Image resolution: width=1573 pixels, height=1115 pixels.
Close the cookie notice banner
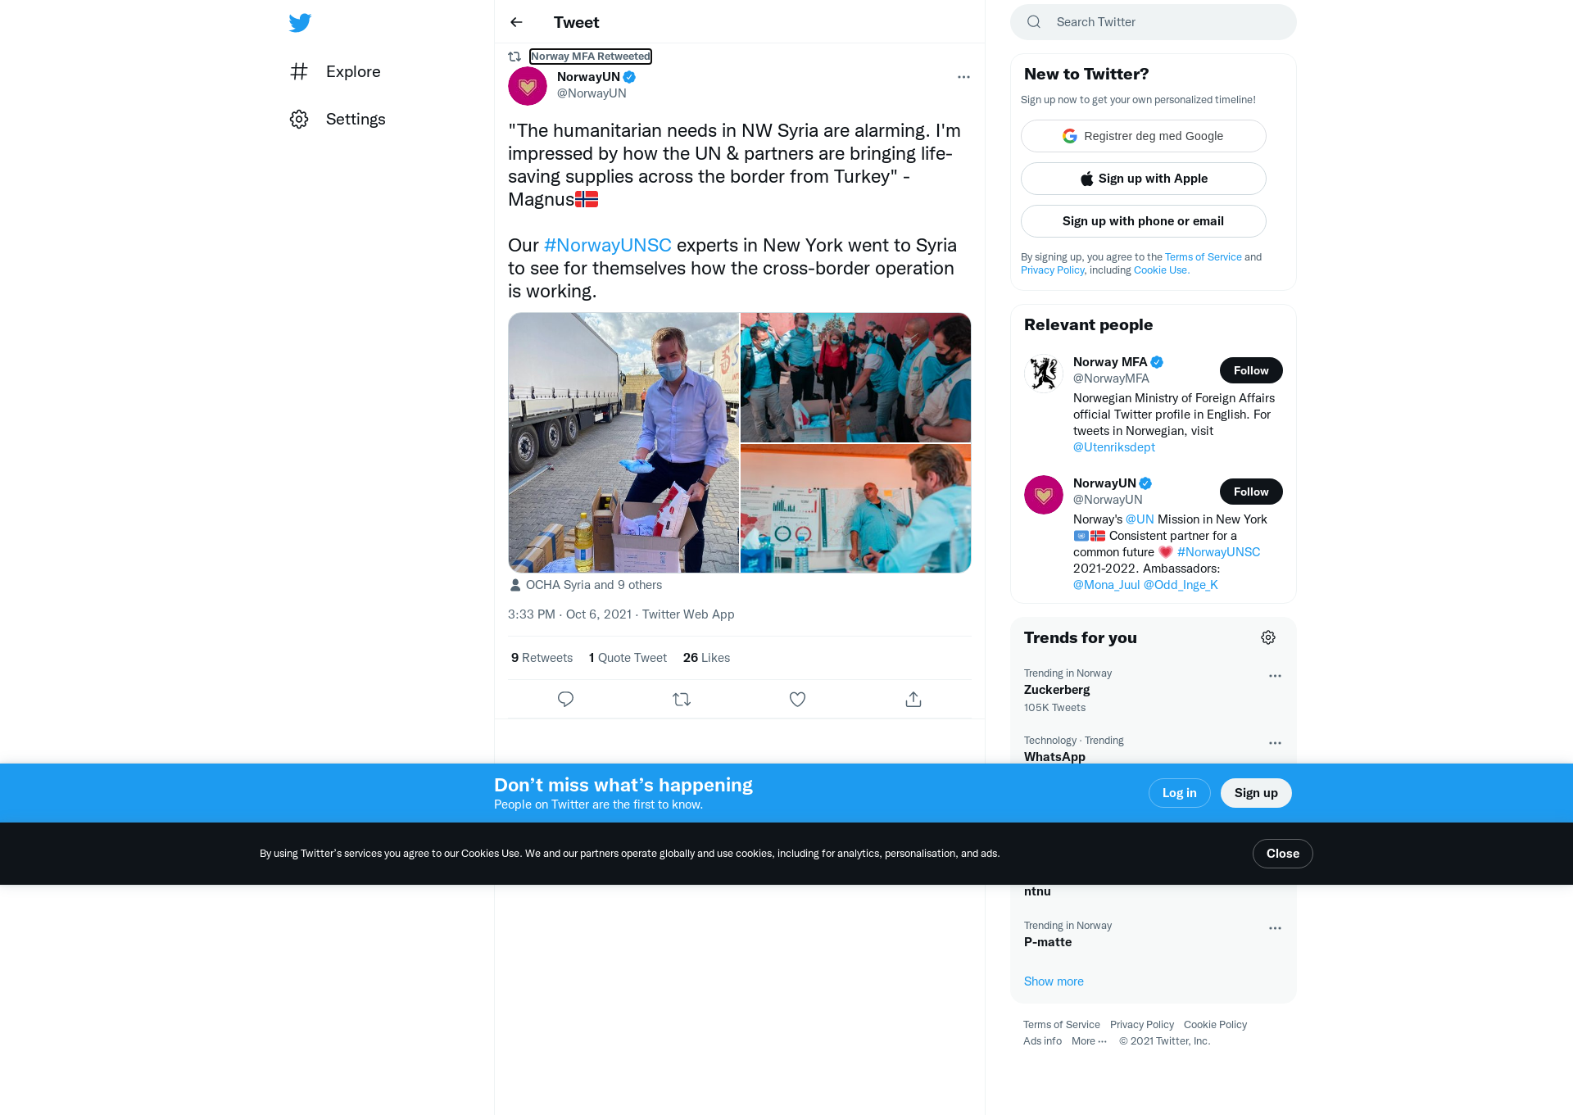click(1283, 854)
